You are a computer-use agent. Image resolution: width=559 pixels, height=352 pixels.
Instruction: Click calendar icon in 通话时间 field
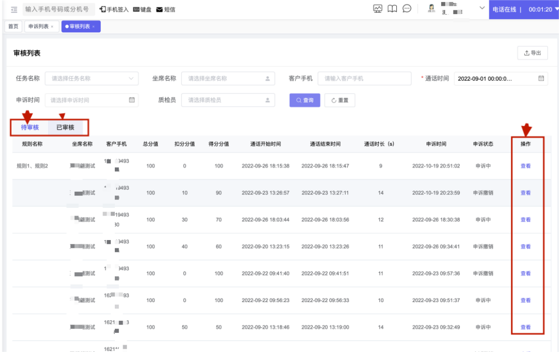tap(541, 78)
